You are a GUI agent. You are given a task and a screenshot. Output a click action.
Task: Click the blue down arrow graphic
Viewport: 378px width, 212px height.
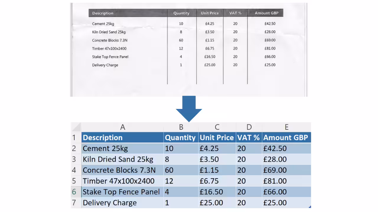click(189, 109)
